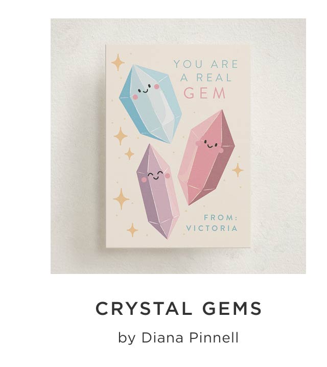The width and height of the screenshot is (327, 367).
Task: Click the FROM: label on the card
Action: [x=221, y=217]
